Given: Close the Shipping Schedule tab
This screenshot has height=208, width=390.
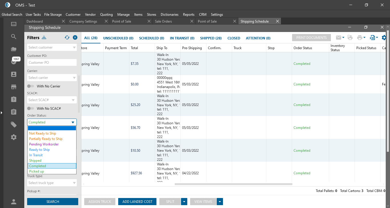Looking at the screenshot, I should pos(277,21).
